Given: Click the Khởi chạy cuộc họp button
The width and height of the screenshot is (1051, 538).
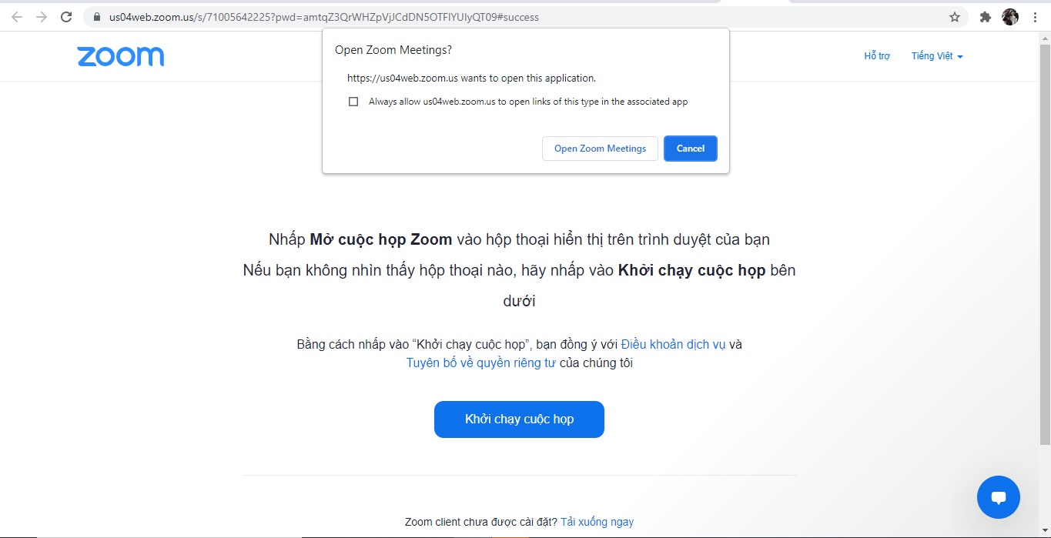Looking at the screenshot, I should tap(519, 419).
